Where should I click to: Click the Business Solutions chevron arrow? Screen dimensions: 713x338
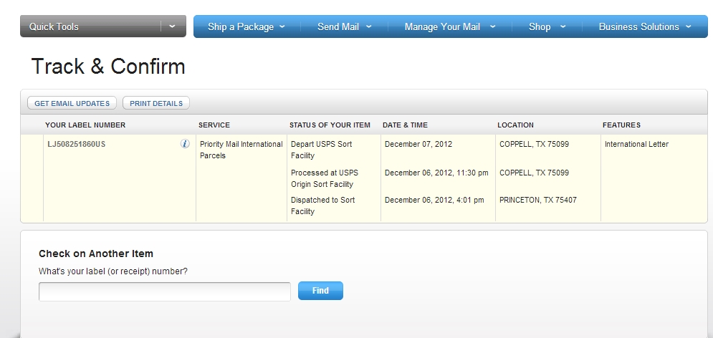(688, 26)
